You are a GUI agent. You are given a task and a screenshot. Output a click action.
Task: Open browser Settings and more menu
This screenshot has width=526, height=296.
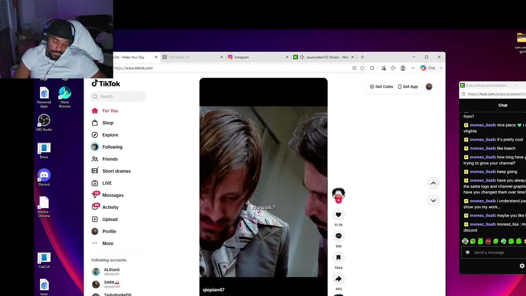(x=413, y=68)
